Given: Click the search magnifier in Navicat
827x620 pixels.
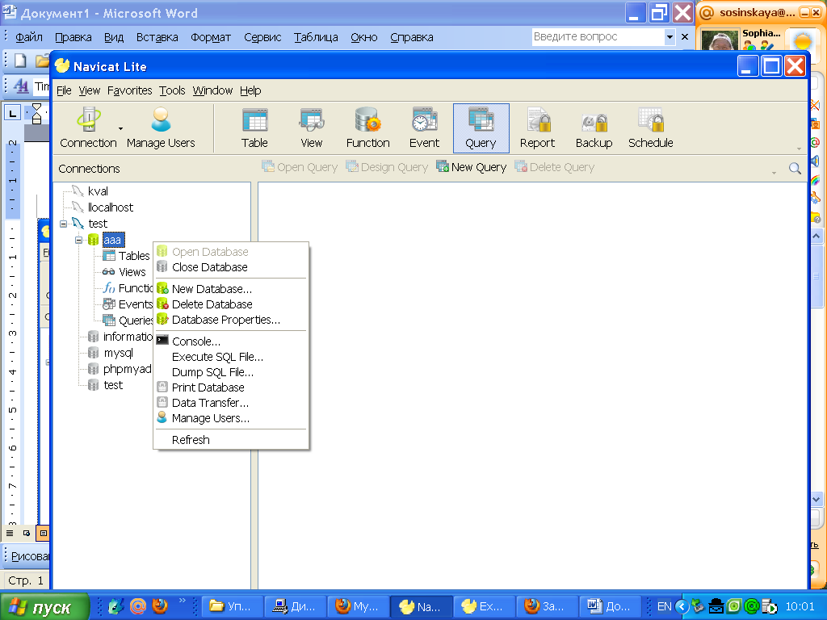Looking at the screenshot, I should tap(795, 168).
